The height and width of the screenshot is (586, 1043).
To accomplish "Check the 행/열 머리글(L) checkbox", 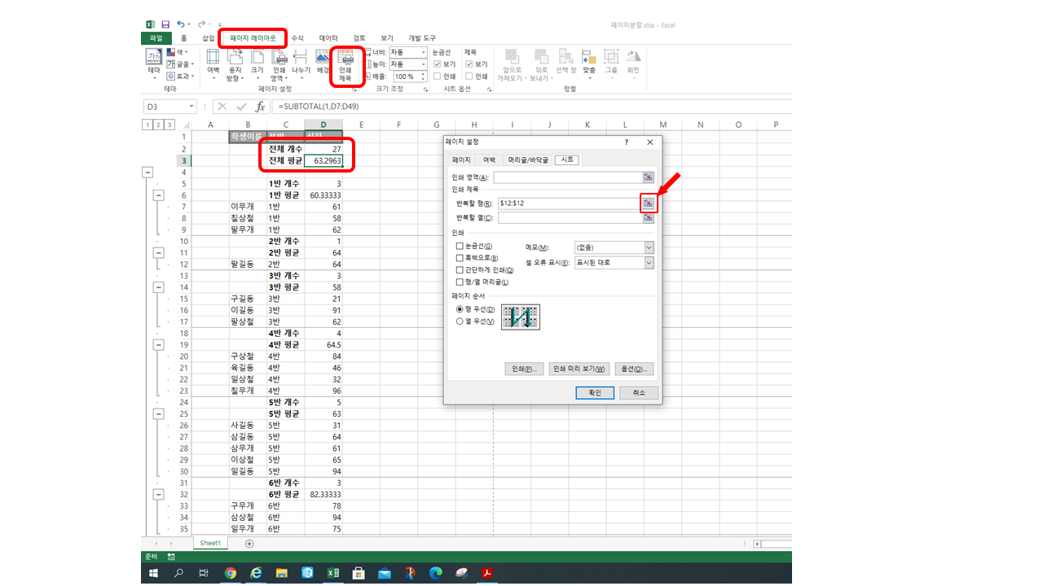I will [460, 282].
